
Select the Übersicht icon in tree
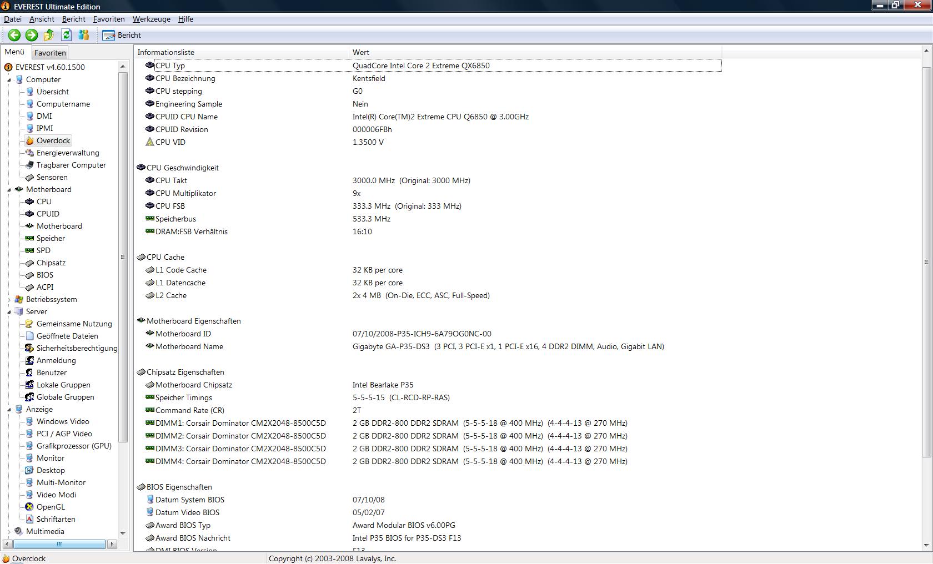tap(30, 92)
